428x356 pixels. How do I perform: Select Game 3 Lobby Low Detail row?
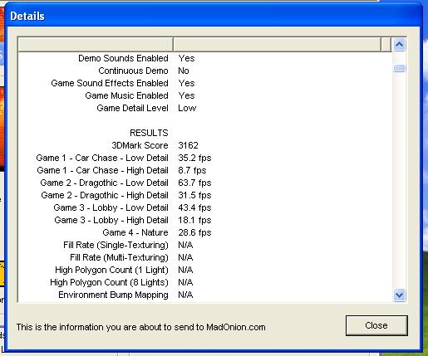point(205,207)
